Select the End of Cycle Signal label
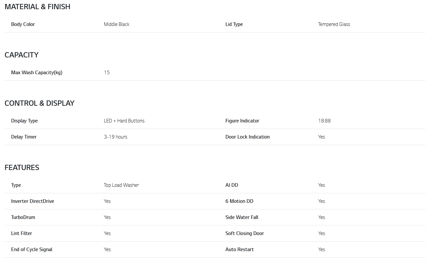This screenshot has height=259, width=427. [32, 249]
